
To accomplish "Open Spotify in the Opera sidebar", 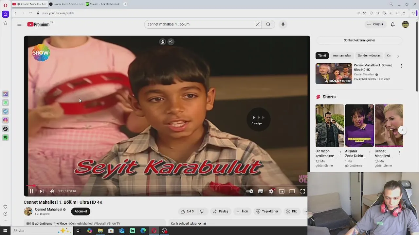I will pyautogui.click(x=6, y=138).
